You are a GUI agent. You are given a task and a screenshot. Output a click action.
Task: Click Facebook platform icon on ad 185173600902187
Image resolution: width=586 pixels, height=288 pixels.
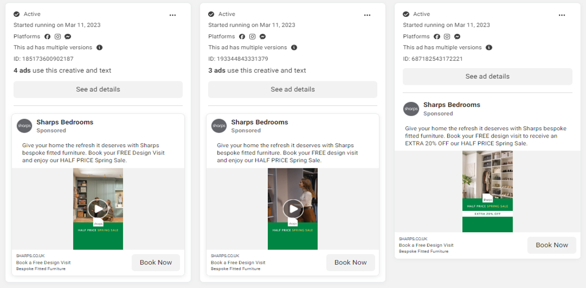click(47, 37)
